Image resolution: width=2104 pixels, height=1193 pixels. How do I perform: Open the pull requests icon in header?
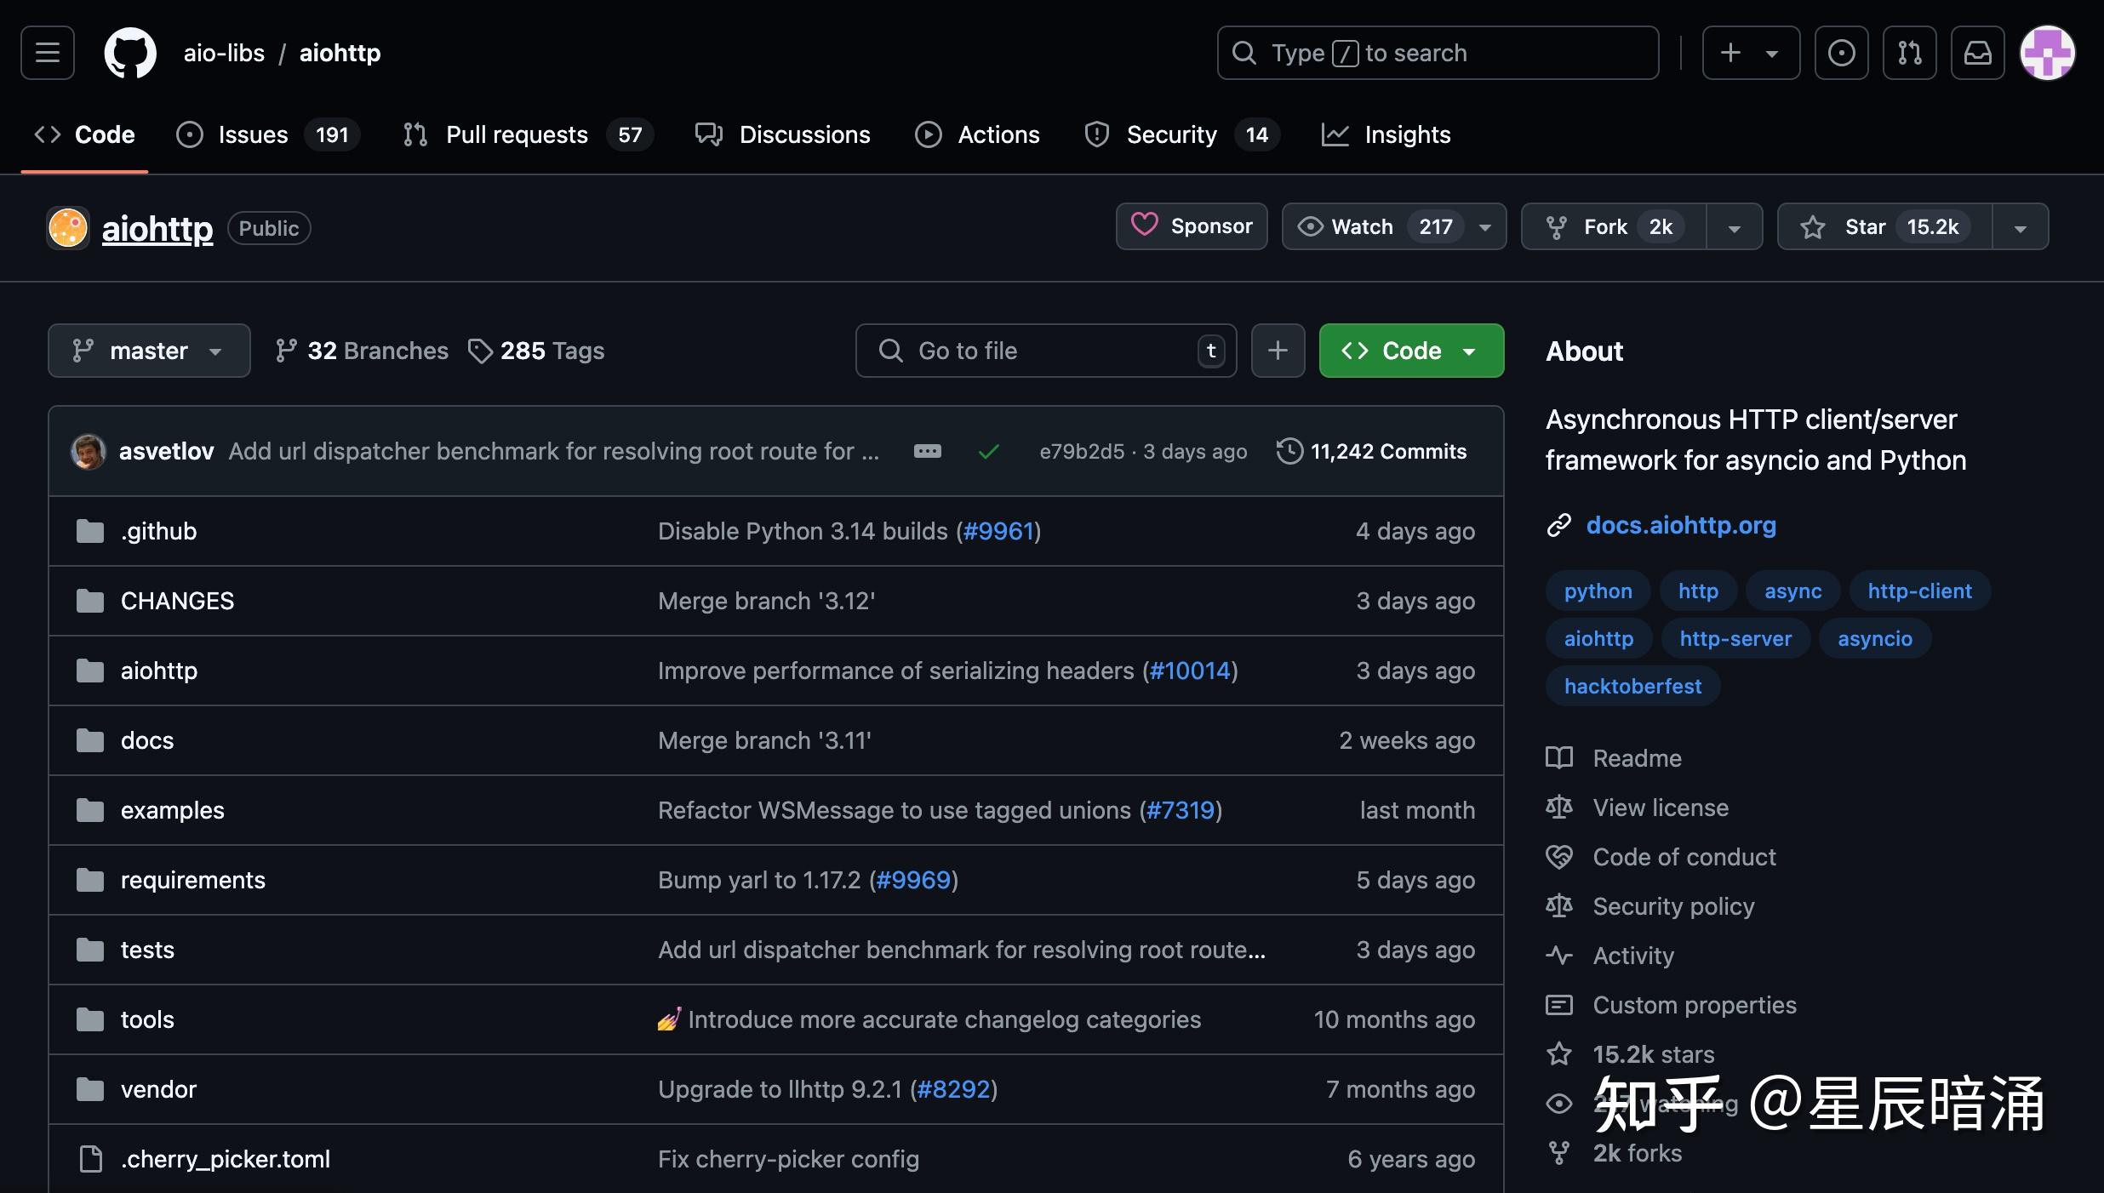(x=1909, y=53)
